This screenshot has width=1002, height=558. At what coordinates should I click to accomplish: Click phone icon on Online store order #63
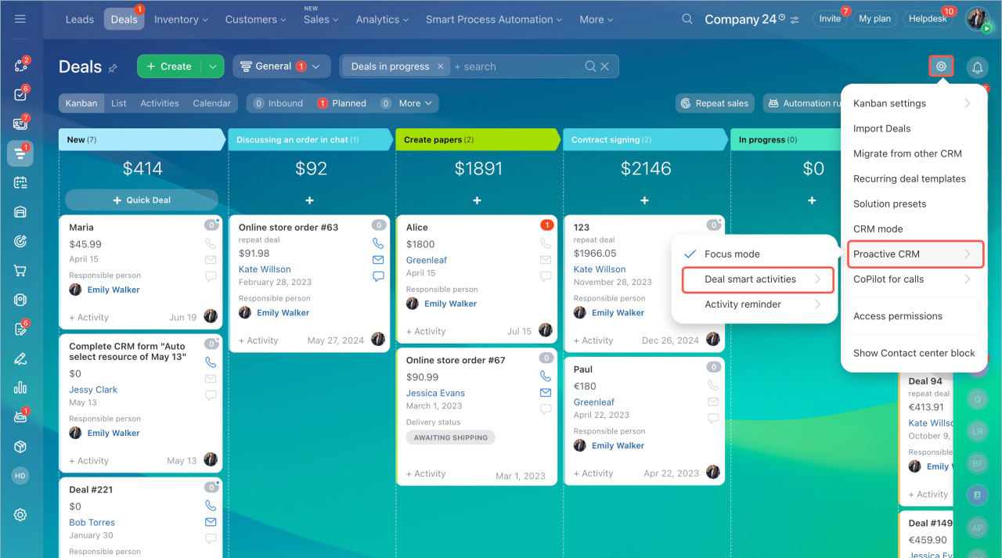click(x=378, y=243)
